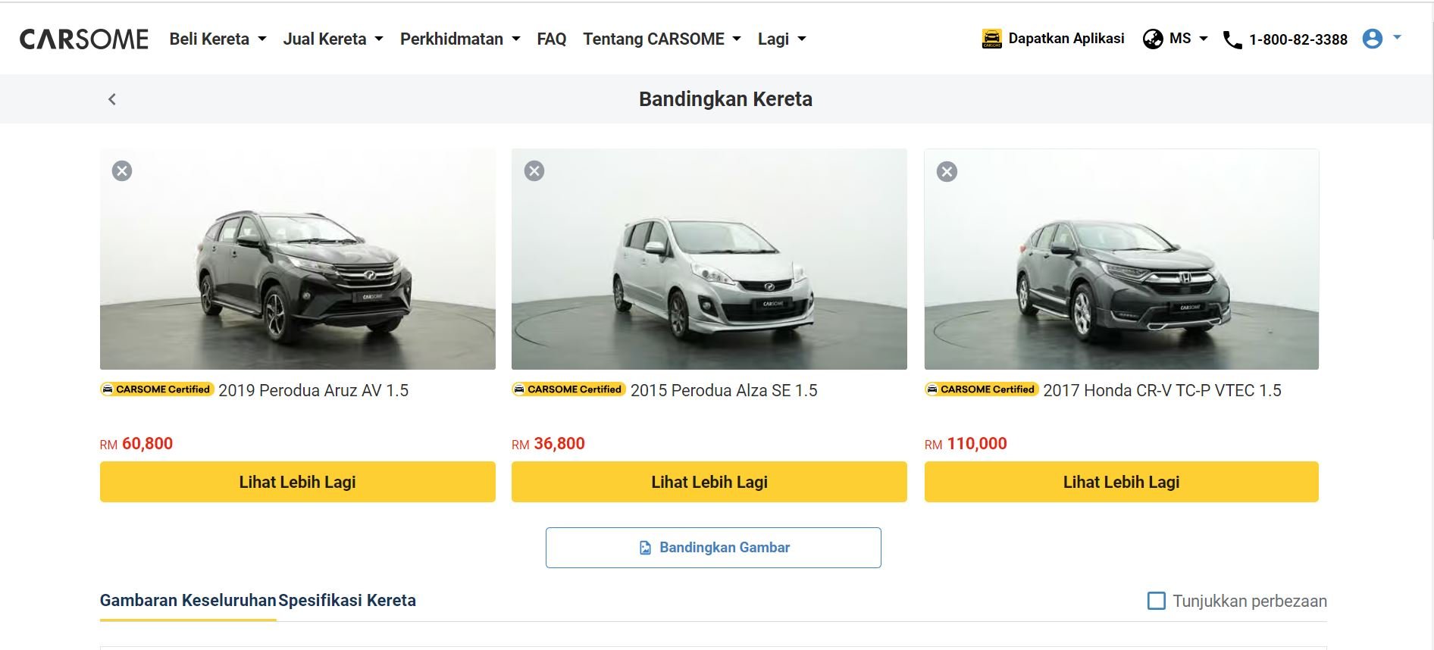Expand the Beli Kereta dropdown menu
1434x650 pixels.
[x=218, y=39]
